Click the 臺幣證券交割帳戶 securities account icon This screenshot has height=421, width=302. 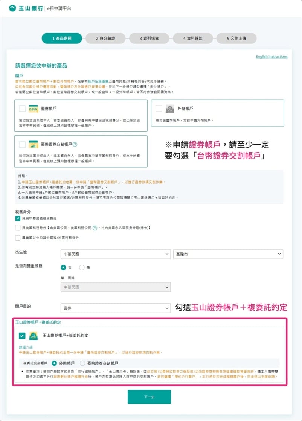coord(33,144)
